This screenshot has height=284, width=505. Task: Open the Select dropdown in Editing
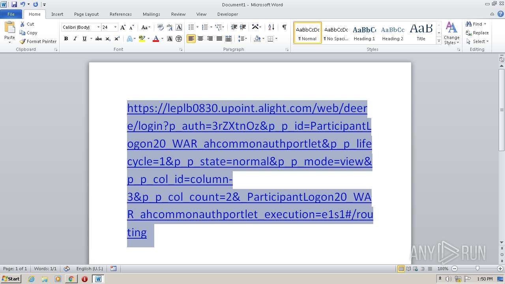click(x=477, y=41)
